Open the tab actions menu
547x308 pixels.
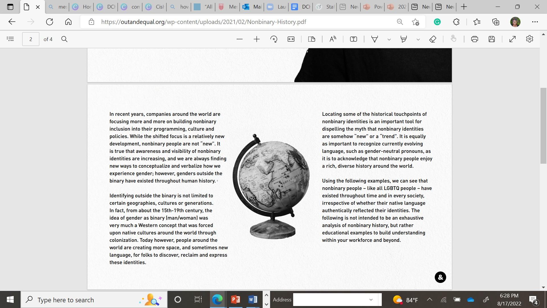click(10, 7)
